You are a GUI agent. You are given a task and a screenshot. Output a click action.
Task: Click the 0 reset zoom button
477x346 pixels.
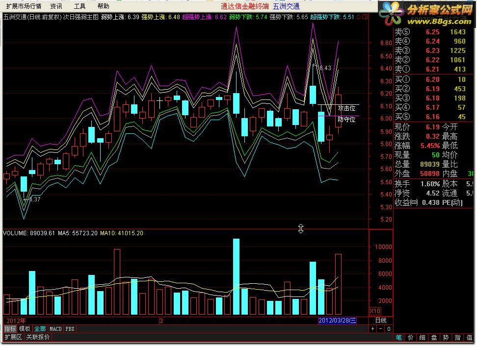pyautogui.click(x=389, y=329)
